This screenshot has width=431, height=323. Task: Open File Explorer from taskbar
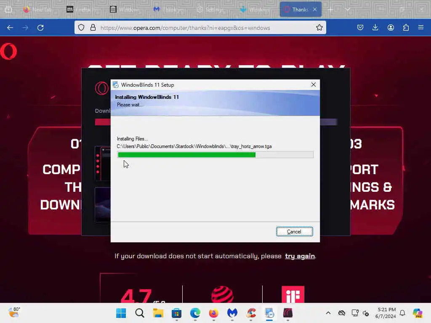point(158,313)
